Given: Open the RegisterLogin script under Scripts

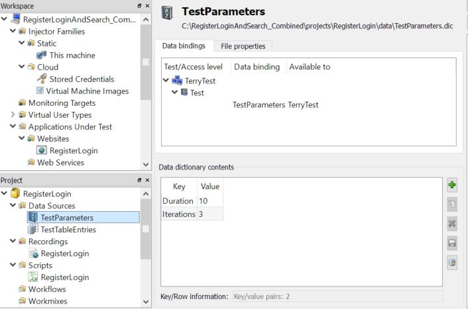Looking at the screenshot, I should tap(64, 277).
